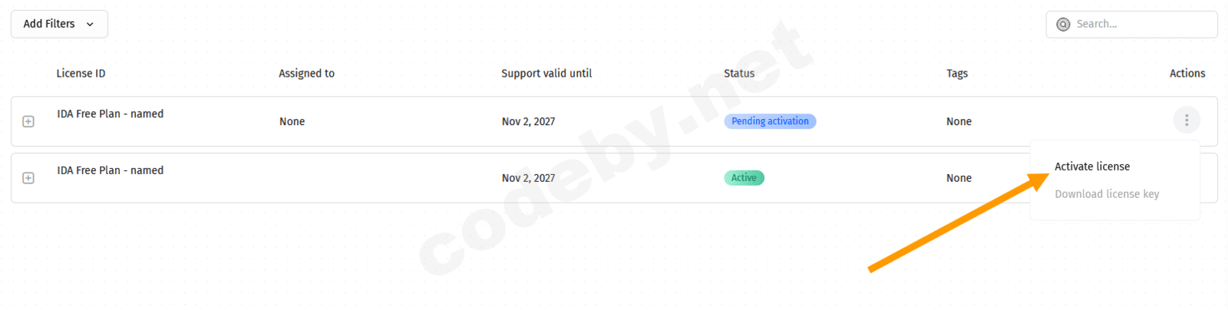The image size is (1228, 310).
Task: Click the pending license's Nov 2, 2027 date
Action: [x=528, y=121]
